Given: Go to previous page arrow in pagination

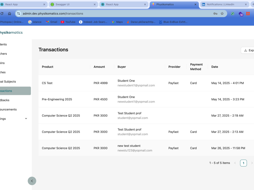Looking at the screenshot, I should [235, 163].
